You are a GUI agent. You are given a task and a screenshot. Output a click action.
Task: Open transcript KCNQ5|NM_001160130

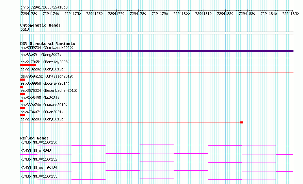pyautogui.click(x=39, y=142)
